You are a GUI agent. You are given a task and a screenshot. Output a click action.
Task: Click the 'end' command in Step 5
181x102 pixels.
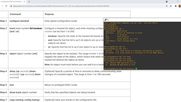pyautogui.click(x=12, y=85)
